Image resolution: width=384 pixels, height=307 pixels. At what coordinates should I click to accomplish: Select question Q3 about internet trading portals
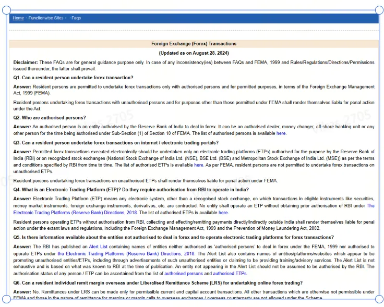tap(116, 143)
